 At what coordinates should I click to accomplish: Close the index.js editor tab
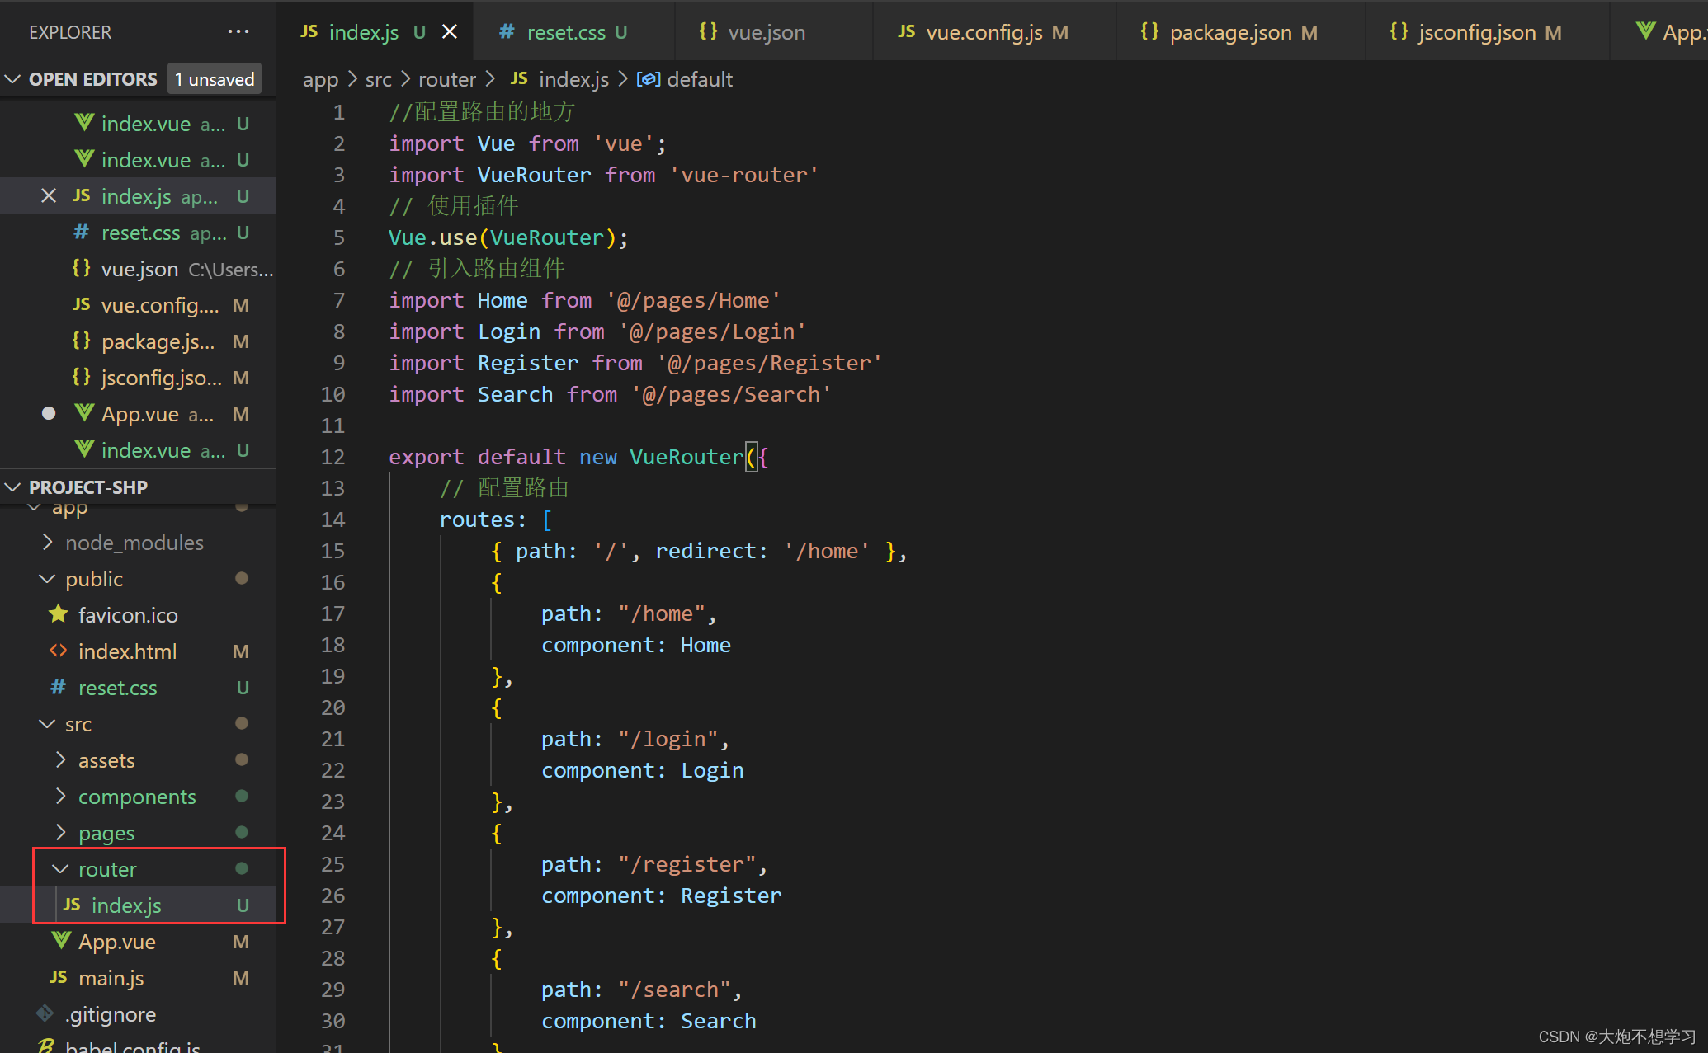point(450,32)
